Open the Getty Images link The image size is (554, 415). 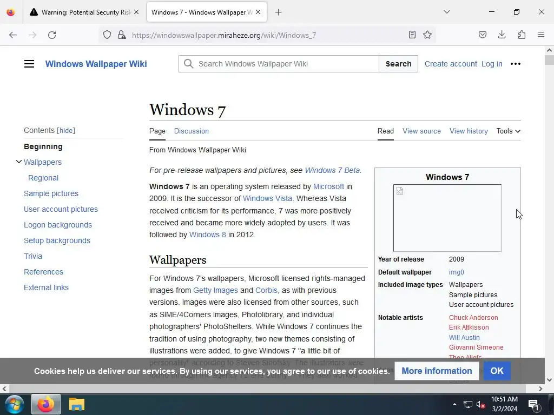pos(215,290)
